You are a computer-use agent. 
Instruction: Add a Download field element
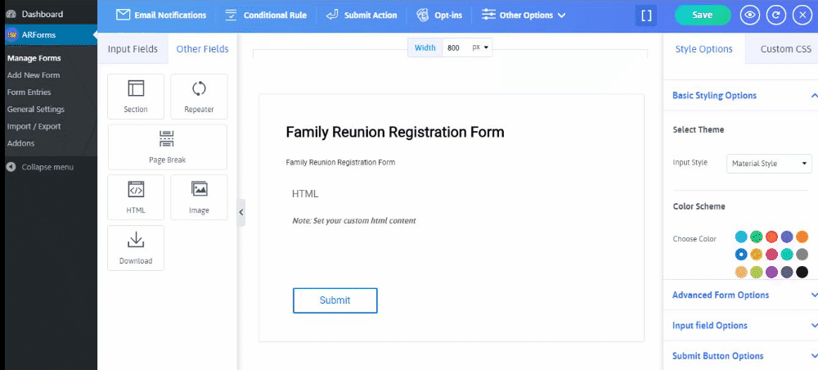(x=136, y=248)
